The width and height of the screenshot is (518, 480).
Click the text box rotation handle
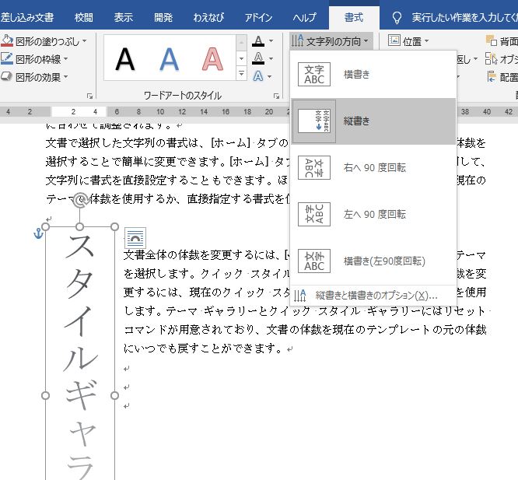pos(79,200)
